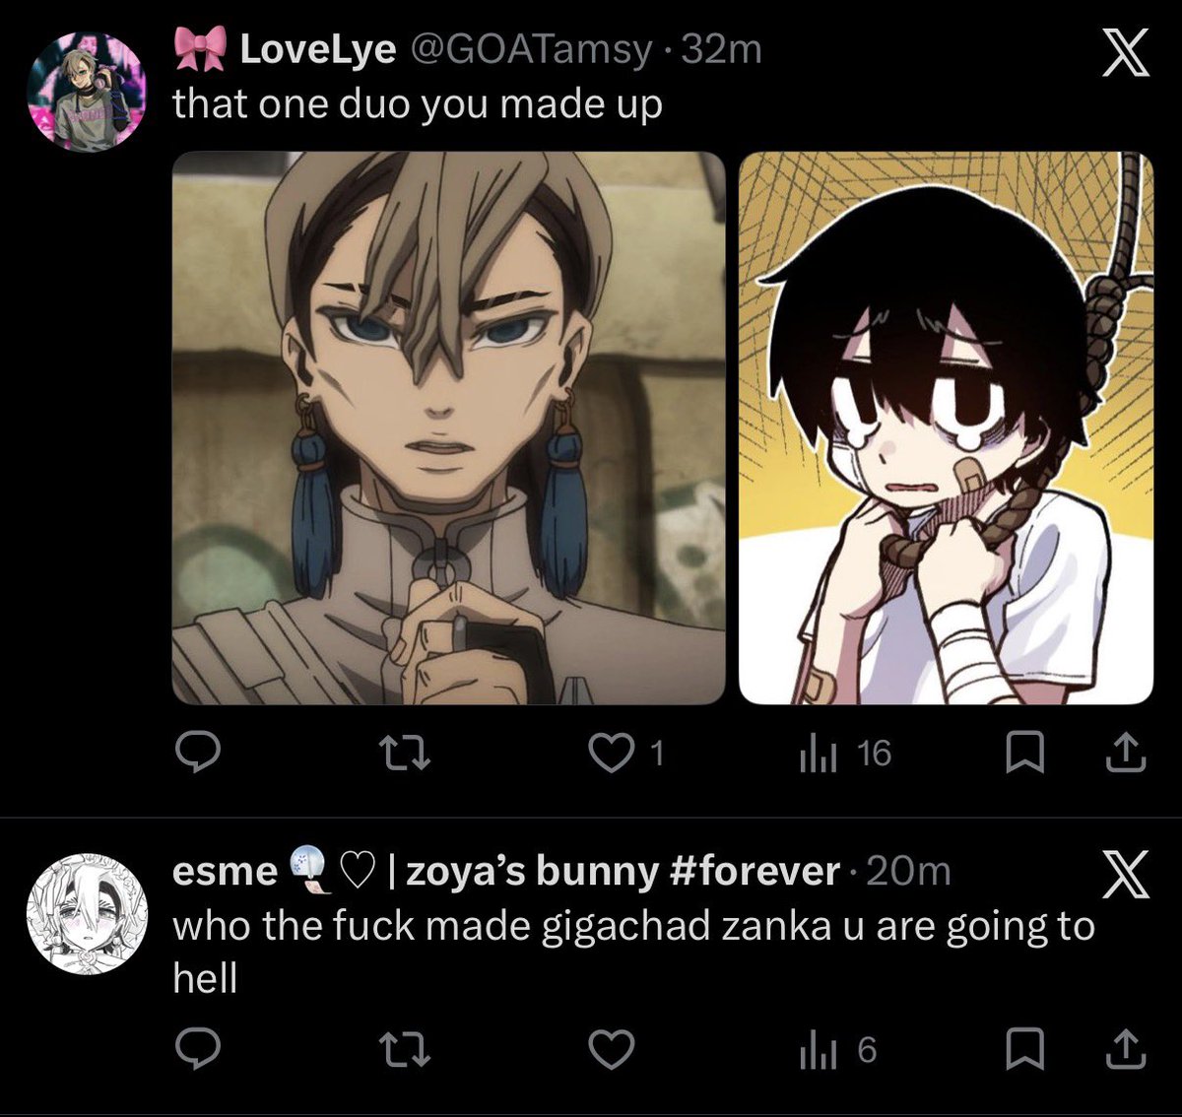Repost esme's tweet
1182x1117 pixels.
(405, 1051)
